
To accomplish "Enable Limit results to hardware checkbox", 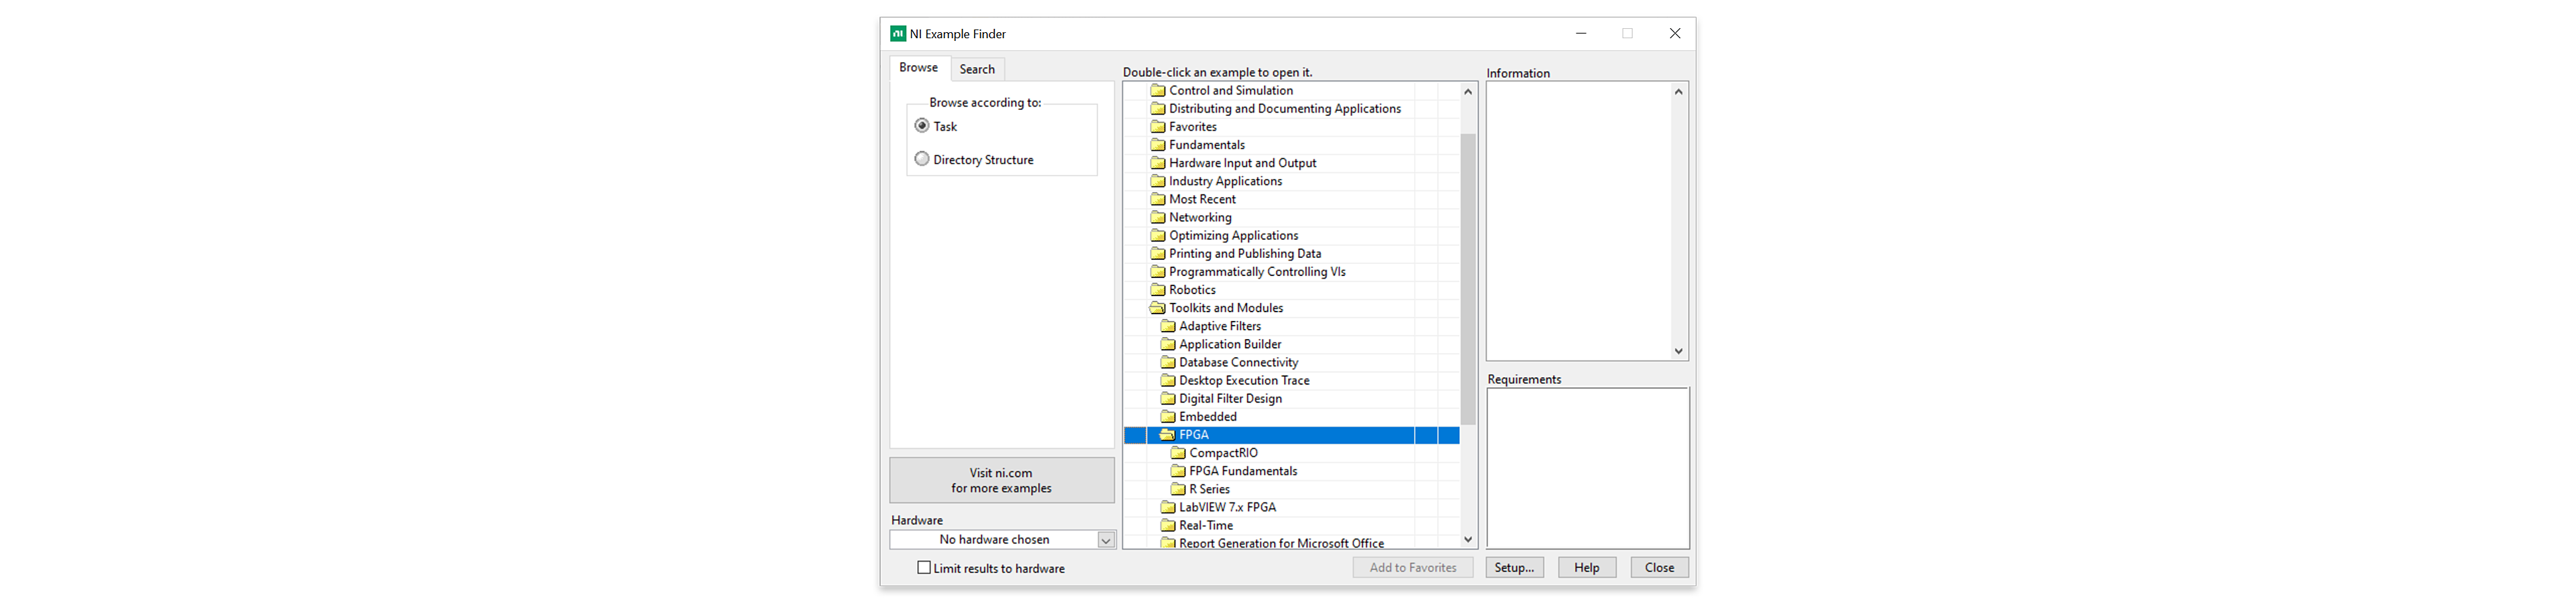I will coord(924,567).
